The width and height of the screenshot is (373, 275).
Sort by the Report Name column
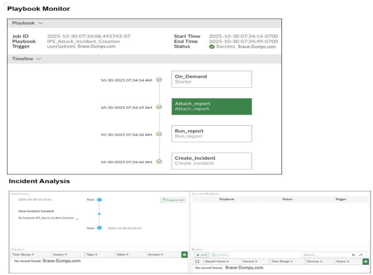[216, 261]
